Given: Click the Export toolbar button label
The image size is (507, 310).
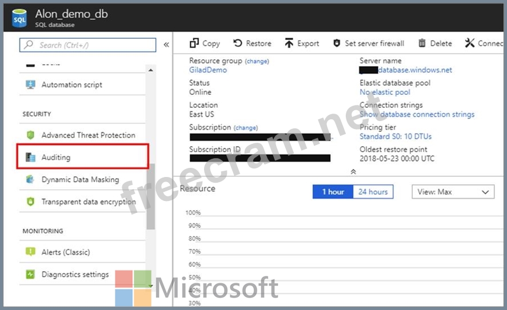Looking at the screenshot, I should pos(308,43).
